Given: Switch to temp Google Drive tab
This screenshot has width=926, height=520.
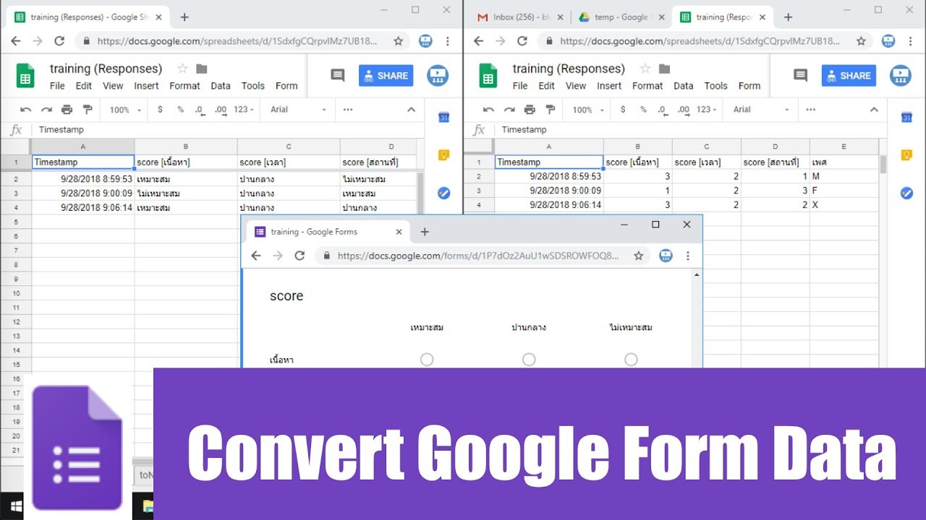Looking at the screenshot, I should (621, 17).
